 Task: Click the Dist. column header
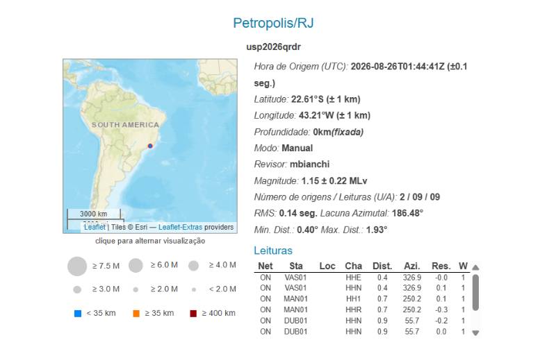(382, 266)
